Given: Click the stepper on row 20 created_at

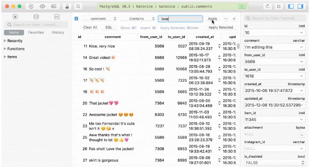Looking at the screenshot, I should coord(219,103).
